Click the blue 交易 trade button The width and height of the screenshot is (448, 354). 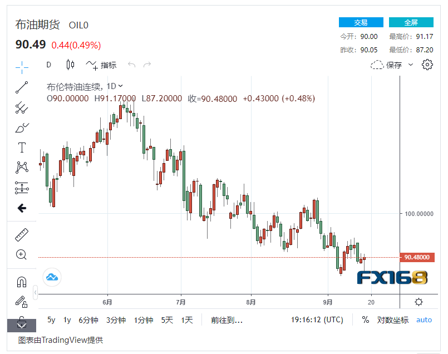[361, 22]
